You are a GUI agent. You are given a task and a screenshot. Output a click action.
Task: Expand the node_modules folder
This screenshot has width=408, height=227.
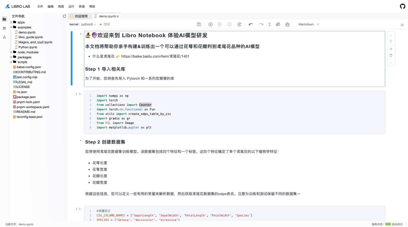pos(11,52)
